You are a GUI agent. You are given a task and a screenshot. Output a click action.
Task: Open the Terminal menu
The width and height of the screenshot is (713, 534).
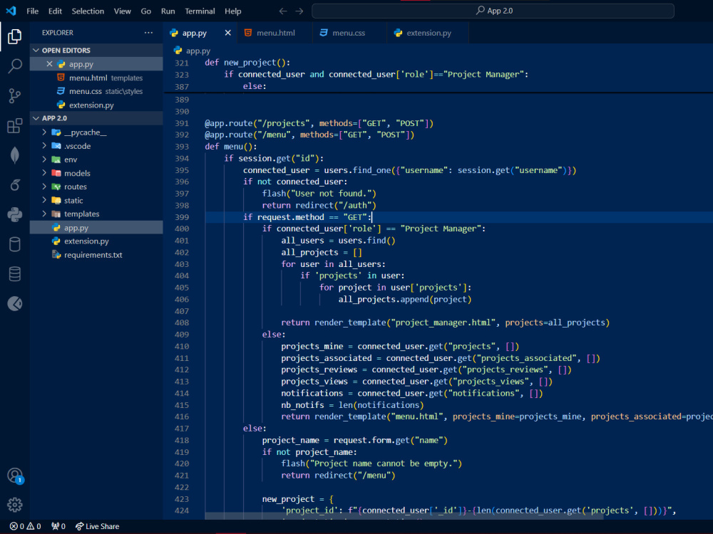pos(200,11)
